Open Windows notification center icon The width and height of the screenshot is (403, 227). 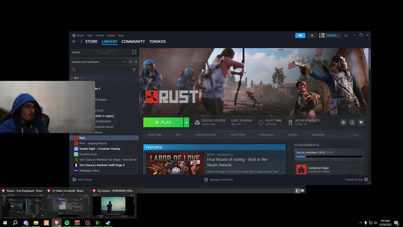tap(397, 223)
